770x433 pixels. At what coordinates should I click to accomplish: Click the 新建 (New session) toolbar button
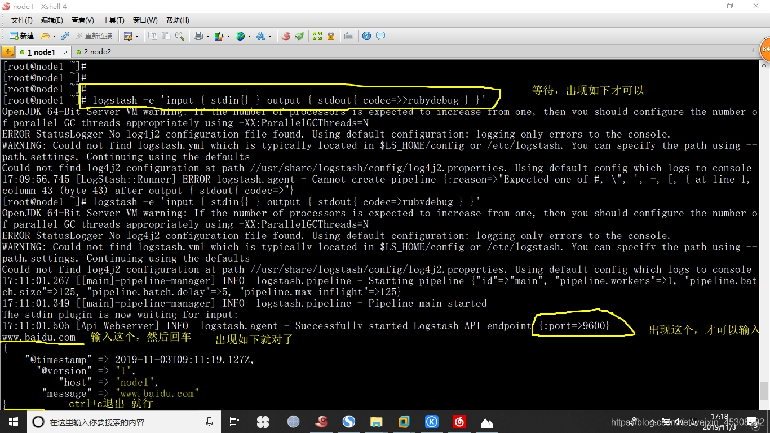tap(21, 36)
